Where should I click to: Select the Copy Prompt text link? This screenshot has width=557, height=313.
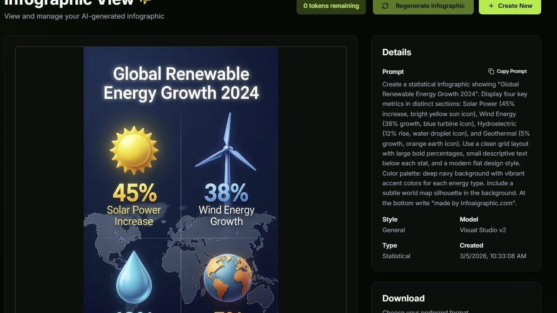[511, 72]
